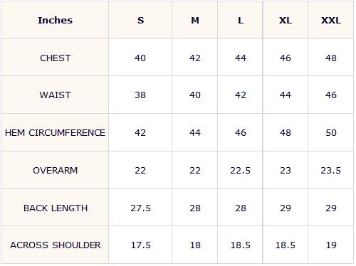Click the BACK LENGTH row label
Image resolution: width=356 pixels, height=266 pixels.
pyautogui.click(x=55, y=208)
